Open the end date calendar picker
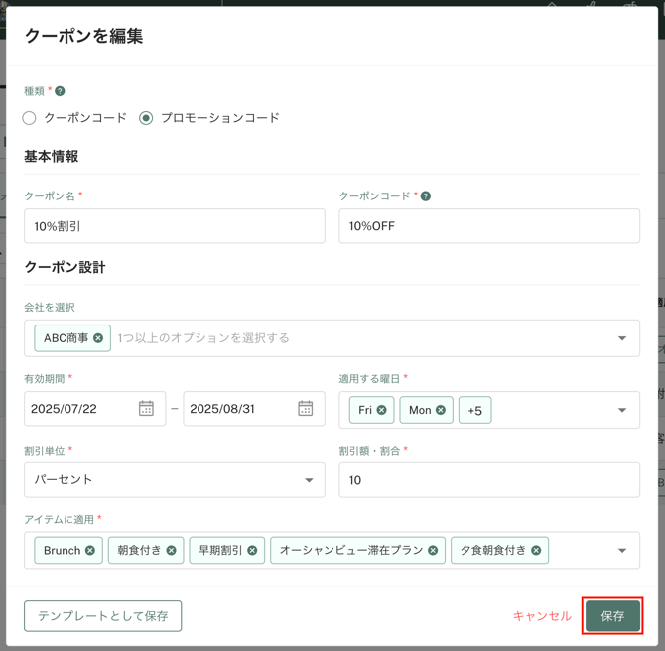 (306, 409)
